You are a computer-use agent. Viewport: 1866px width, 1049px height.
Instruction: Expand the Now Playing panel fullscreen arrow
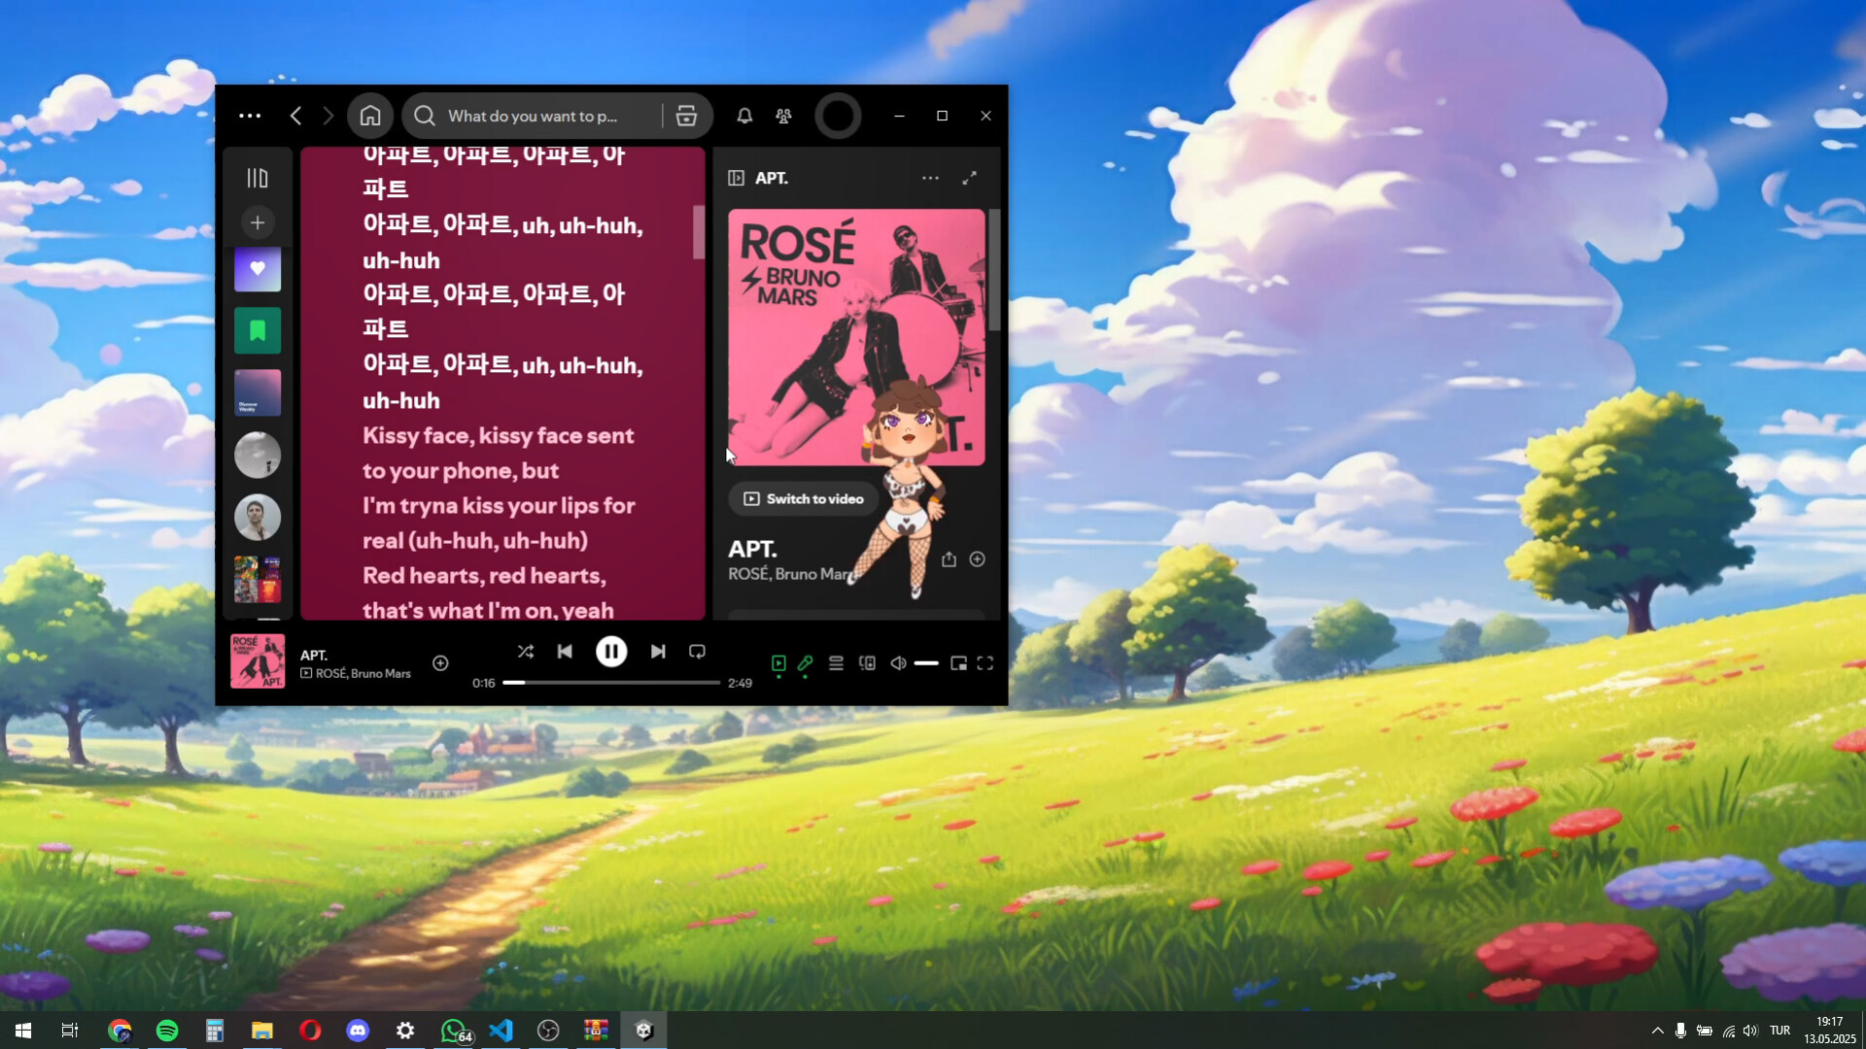[x=970, y=178]
